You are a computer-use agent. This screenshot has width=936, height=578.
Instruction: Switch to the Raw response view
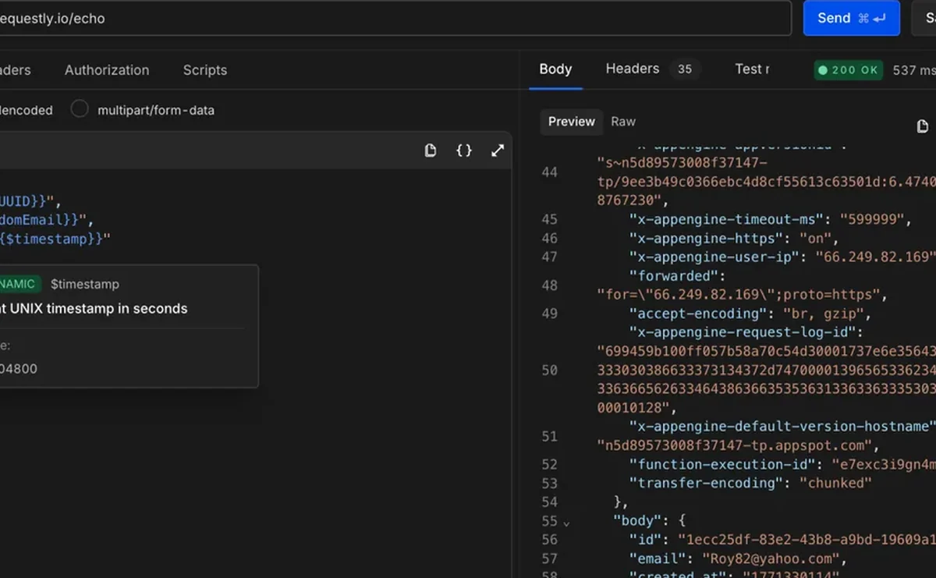point(623,122)
